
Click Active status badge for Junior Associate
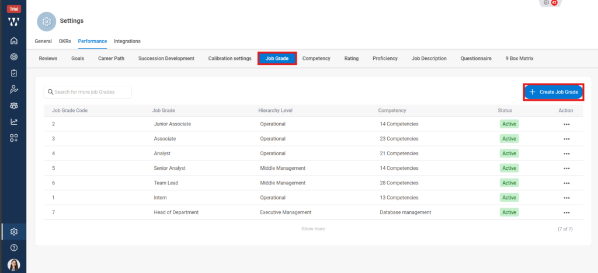coord(509,124)
